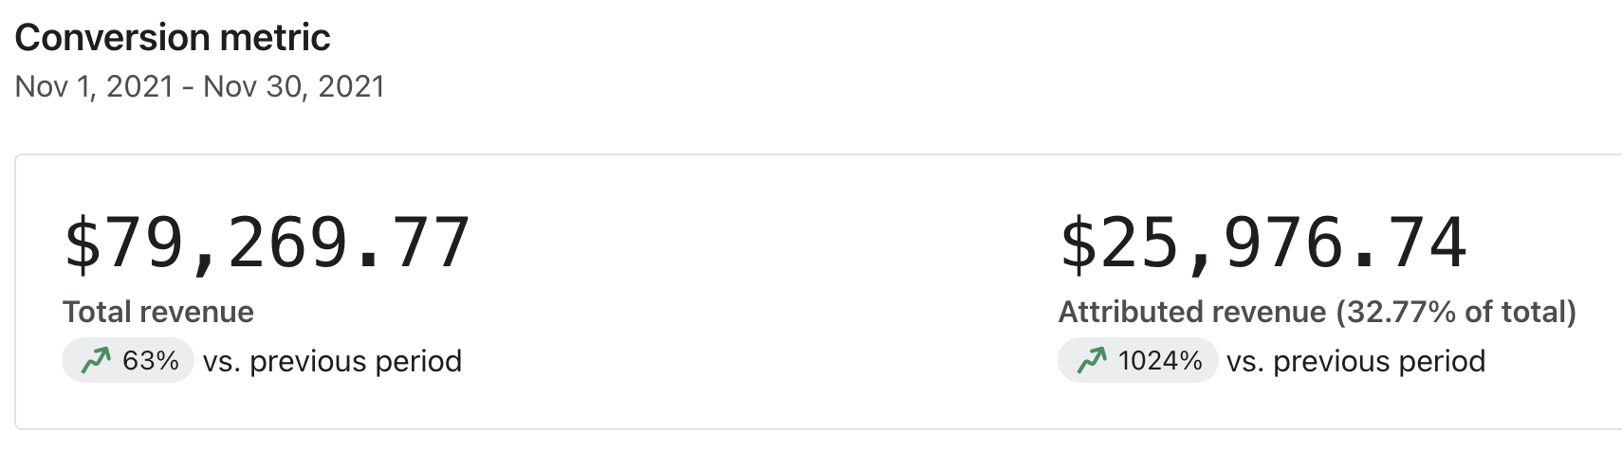Screen dimensions: 1622x451
Task: Click the $79,269.77 total revenue figure
Action: [267, 244]
